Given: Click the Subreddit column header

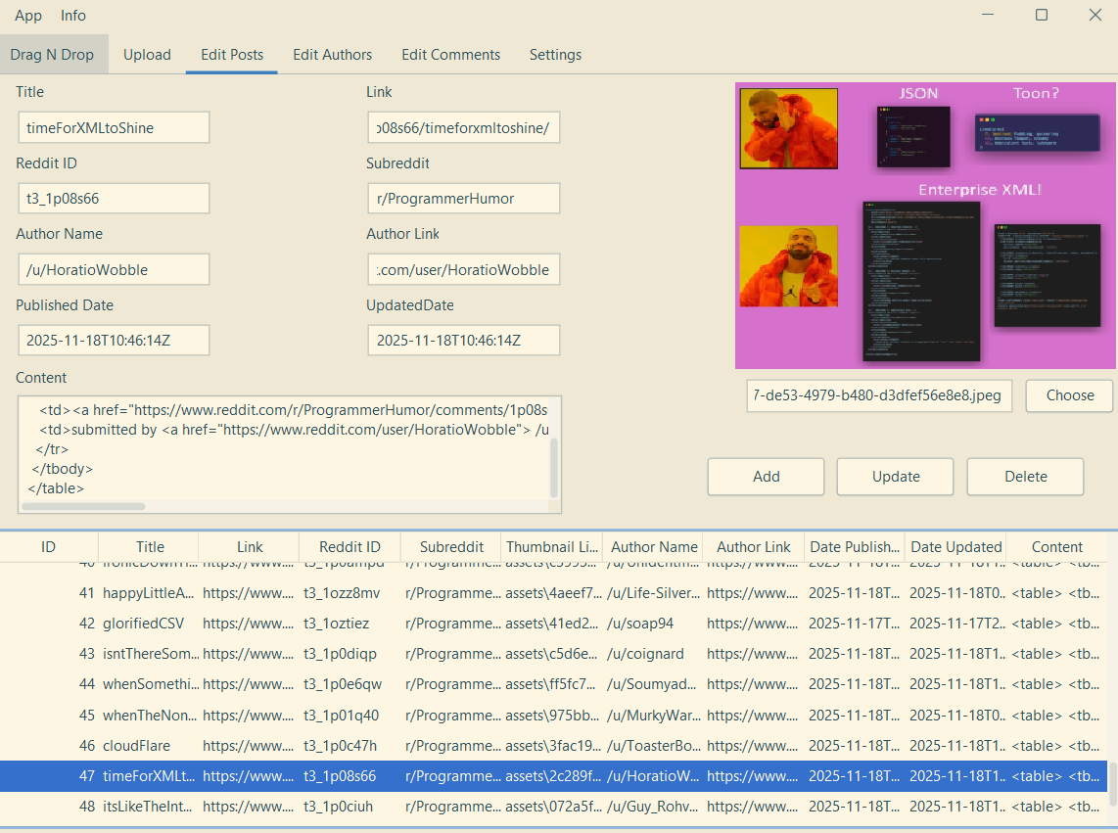Looking at the screenshot, I should pyautogui.click(x=451, y=547).
